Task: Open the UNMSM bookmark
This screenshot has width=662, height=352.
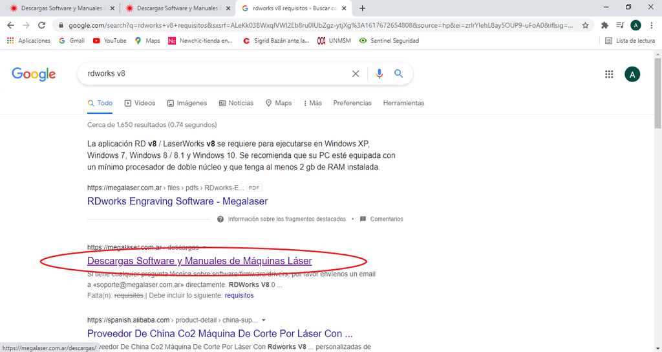Action: click(334, 41)
